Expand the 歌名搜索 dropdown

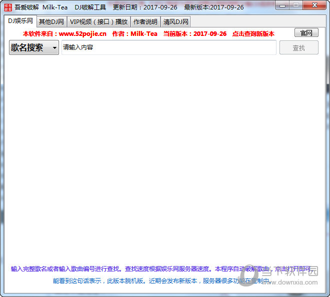point(34,47)
